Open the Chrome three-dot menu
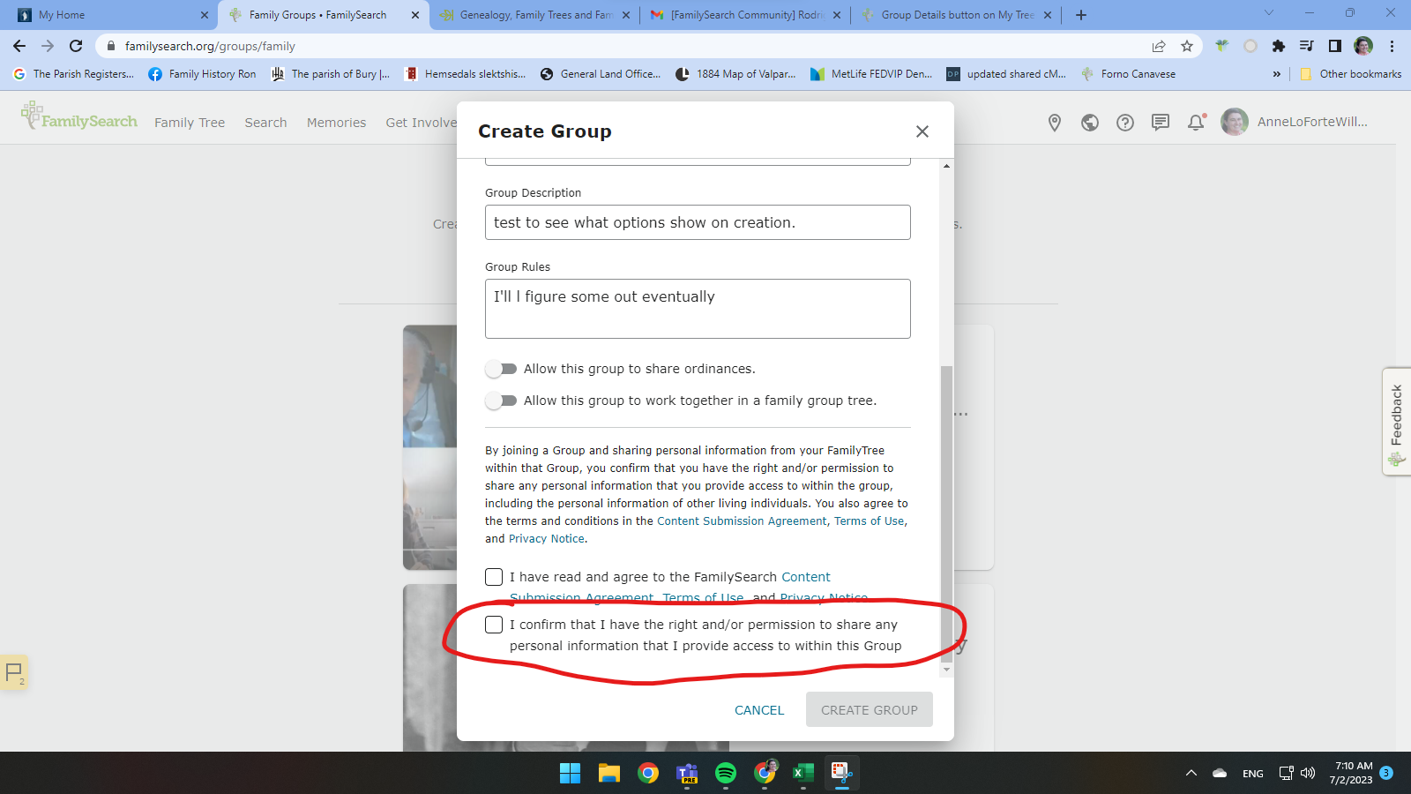 coord(1392,46)
